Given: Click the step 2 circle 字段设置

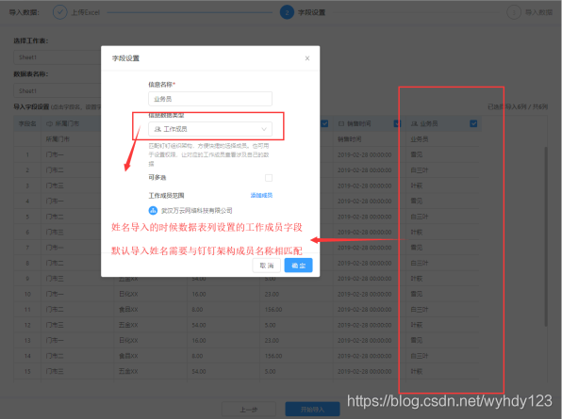Looking at the screenshot, I should (287, 12).
